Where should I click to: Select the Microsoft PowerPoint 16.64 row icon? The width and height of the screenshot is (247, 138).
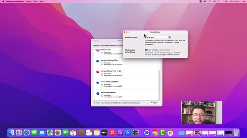point(98,72)
